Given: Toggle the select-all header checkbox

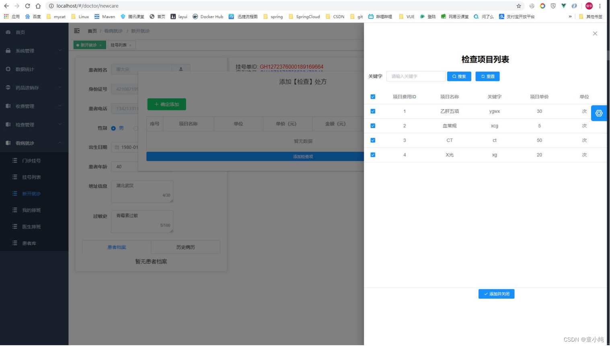Looking at the screenshot, I should click(x=373, y=97).
